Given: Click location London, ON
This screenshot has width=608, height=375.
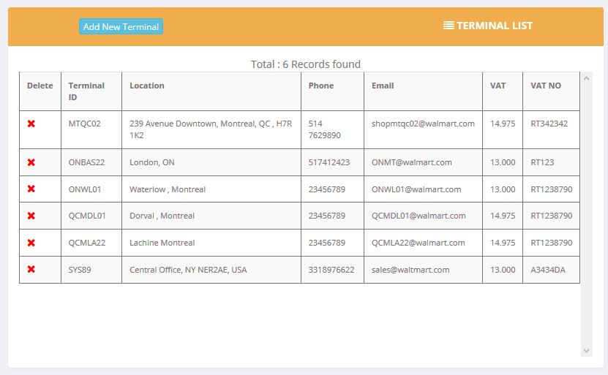Looking at the screenshot, I should 152,162.
